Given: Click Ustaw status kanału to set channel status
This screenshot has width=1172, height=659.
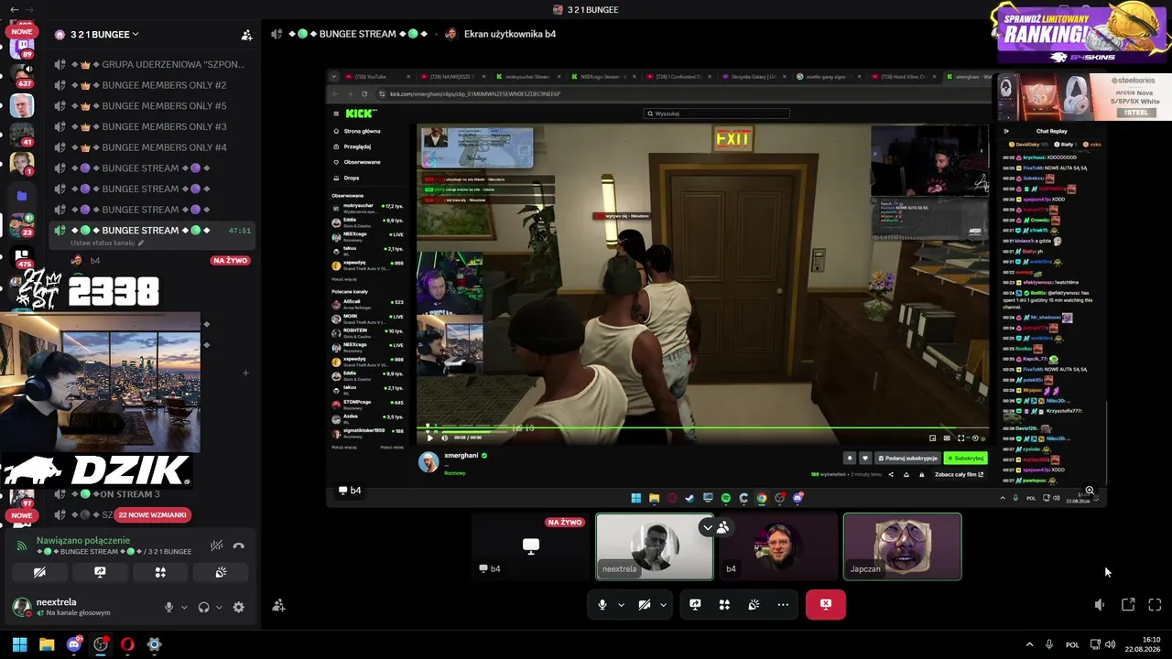Looking at the screenshot, I should (108, 243).
